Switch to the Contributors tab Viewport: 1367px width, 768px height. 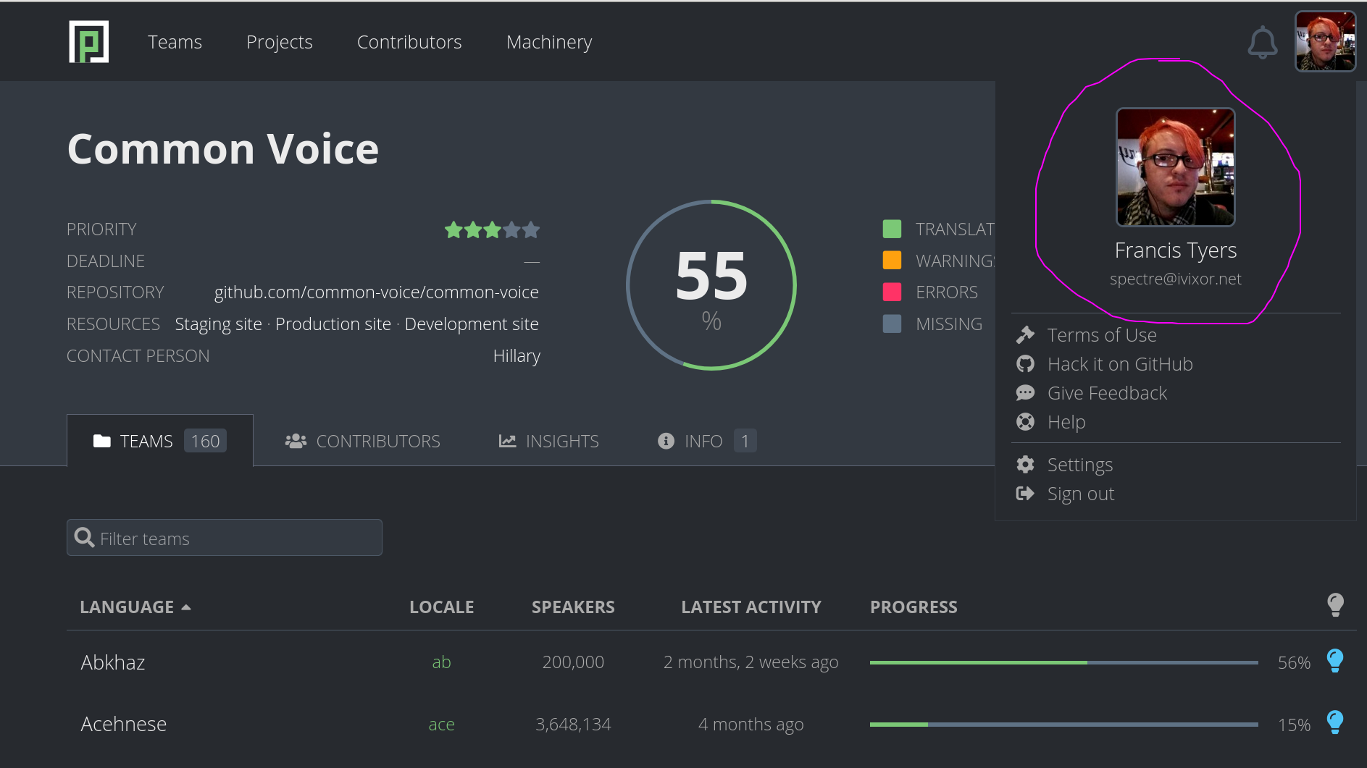coord(377,441)
